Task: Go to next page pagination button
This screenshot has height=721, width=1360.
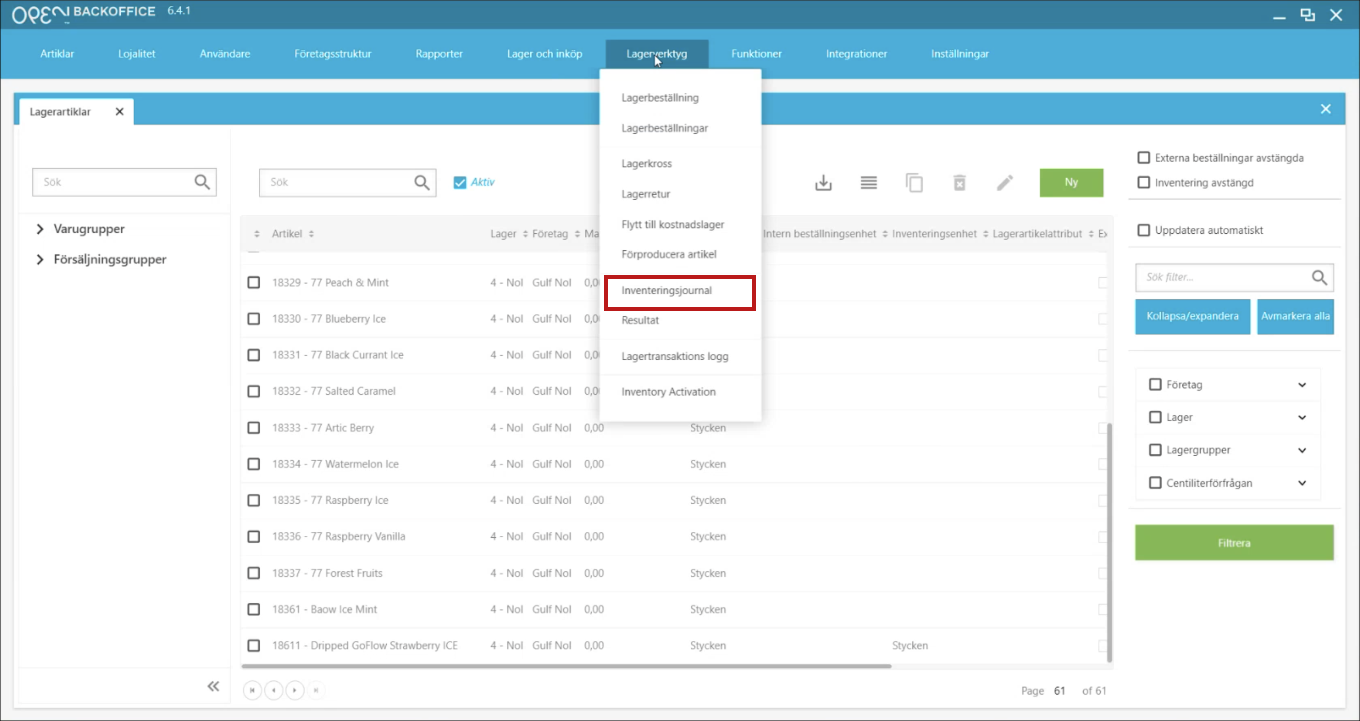Action: [x=295, y=690]
